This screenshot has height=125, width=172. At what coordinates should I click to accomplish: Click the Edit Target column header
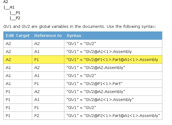(18, 36)
